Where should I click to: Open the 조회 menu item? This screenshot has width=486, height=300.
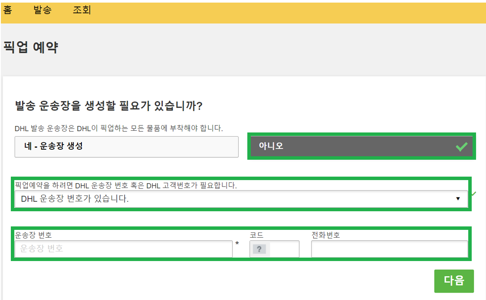(x=82, y=10)
